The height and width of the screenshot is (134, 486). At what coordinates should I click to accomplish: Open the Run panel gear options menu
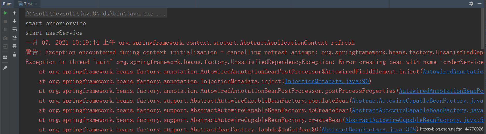[x=471, y=4]
